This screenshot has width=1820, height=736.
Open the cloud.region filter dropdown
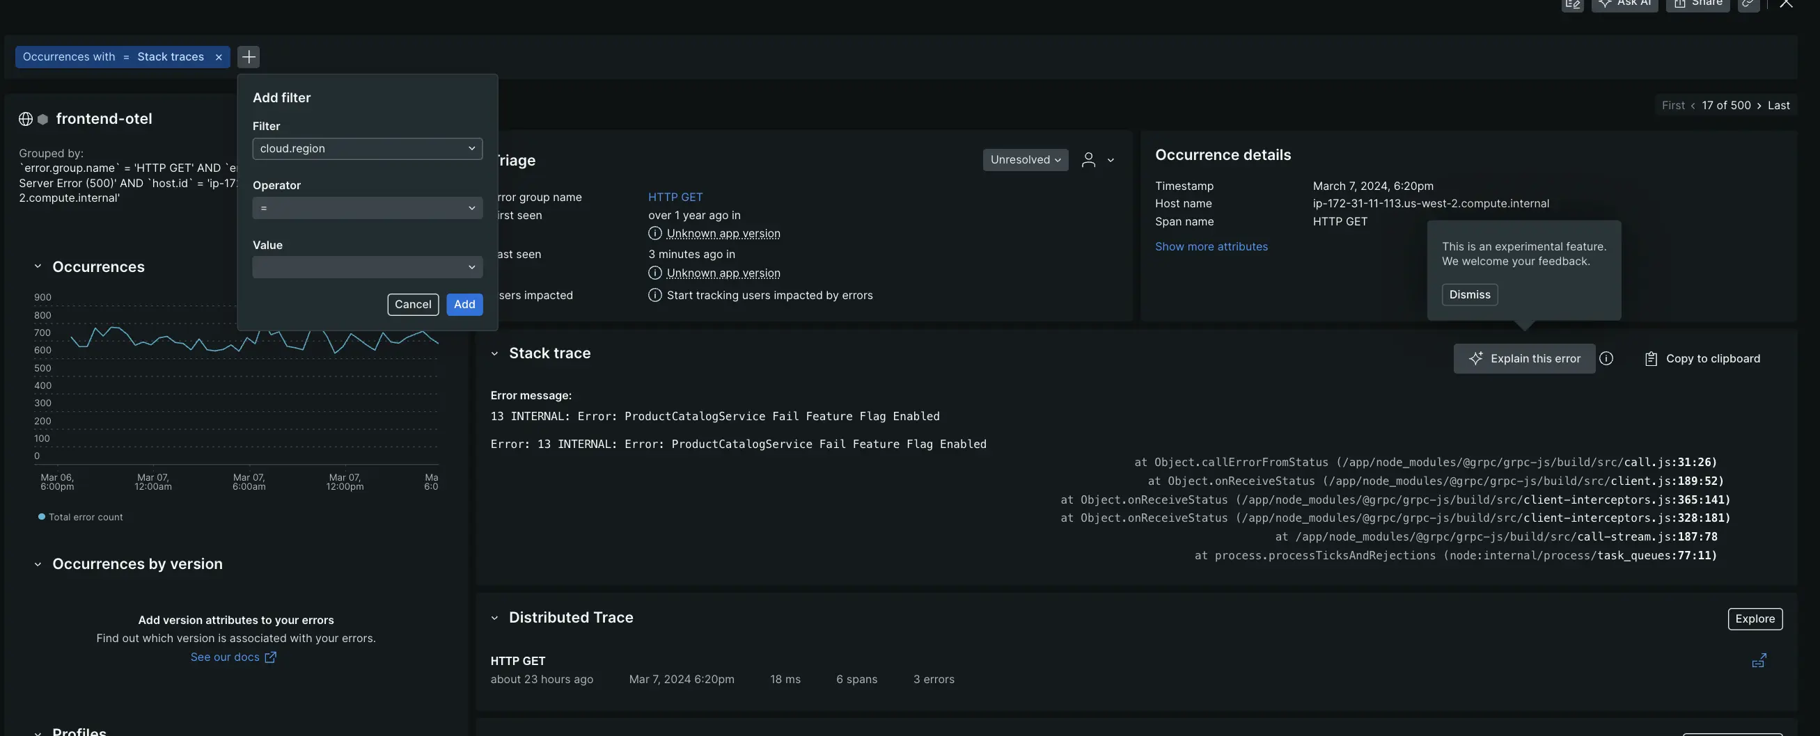(367, 148)
